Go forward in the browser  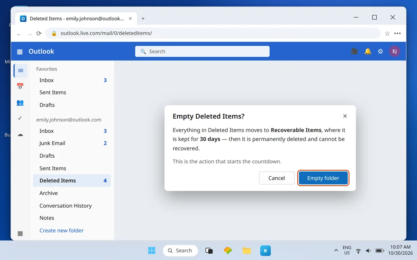29,34
